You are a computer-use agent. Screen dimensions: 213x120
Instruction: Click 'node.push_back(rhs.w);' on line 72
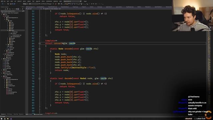[68, 65]
